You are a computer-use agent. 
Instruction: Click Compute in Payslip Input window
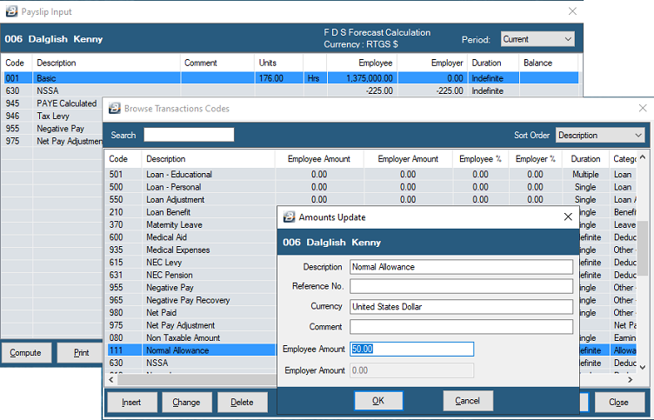click(x=26, y=353)
